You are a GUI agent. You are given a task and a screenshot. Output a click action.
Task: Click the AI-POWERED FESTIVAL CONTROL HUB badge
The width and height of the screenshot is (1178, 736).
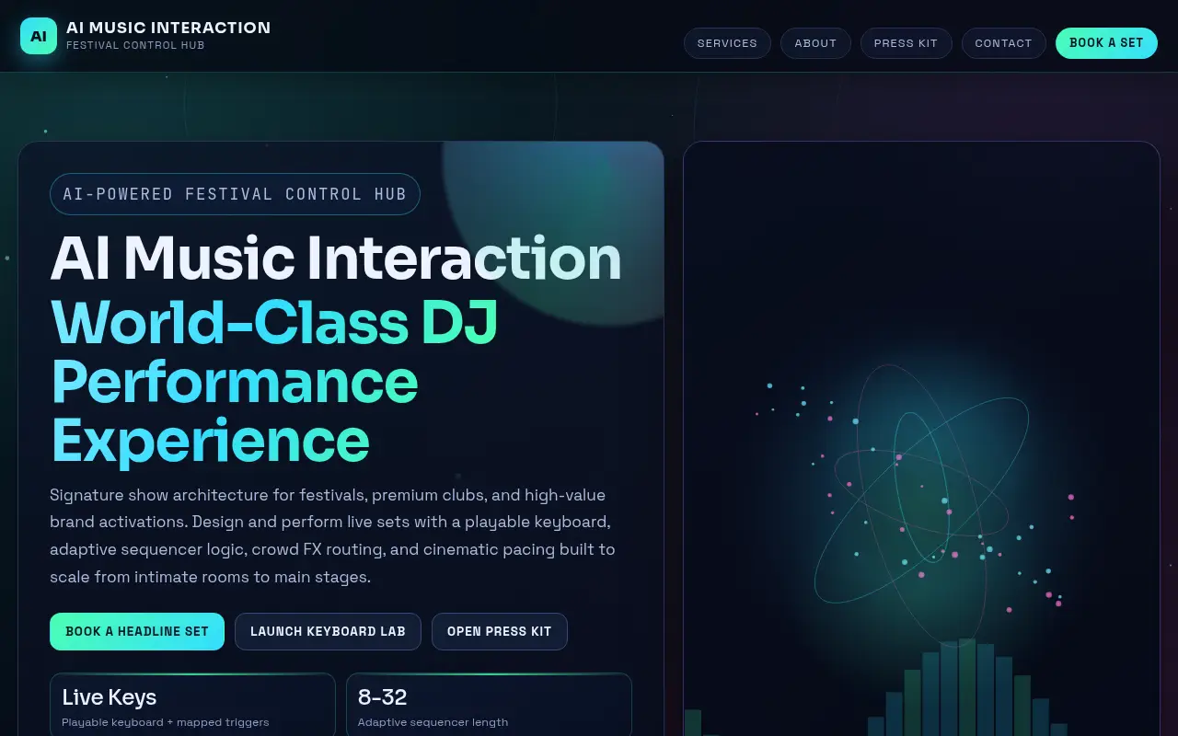235,194
